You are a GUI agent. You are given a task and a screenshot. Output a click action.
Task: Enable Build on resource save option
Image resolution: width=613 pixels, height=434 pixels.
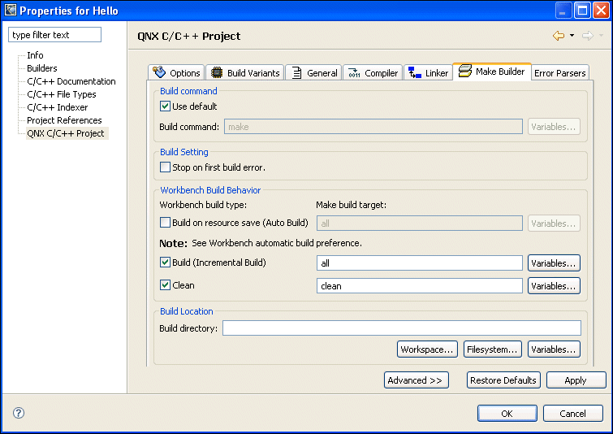(x=166, y=223)
